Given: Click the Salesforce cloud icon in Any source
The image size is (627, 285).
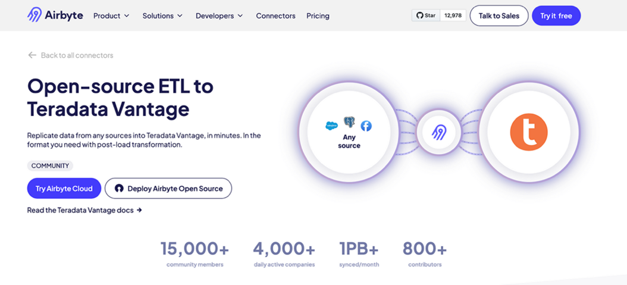Looking at the screenshot, I should pos(331,126).
